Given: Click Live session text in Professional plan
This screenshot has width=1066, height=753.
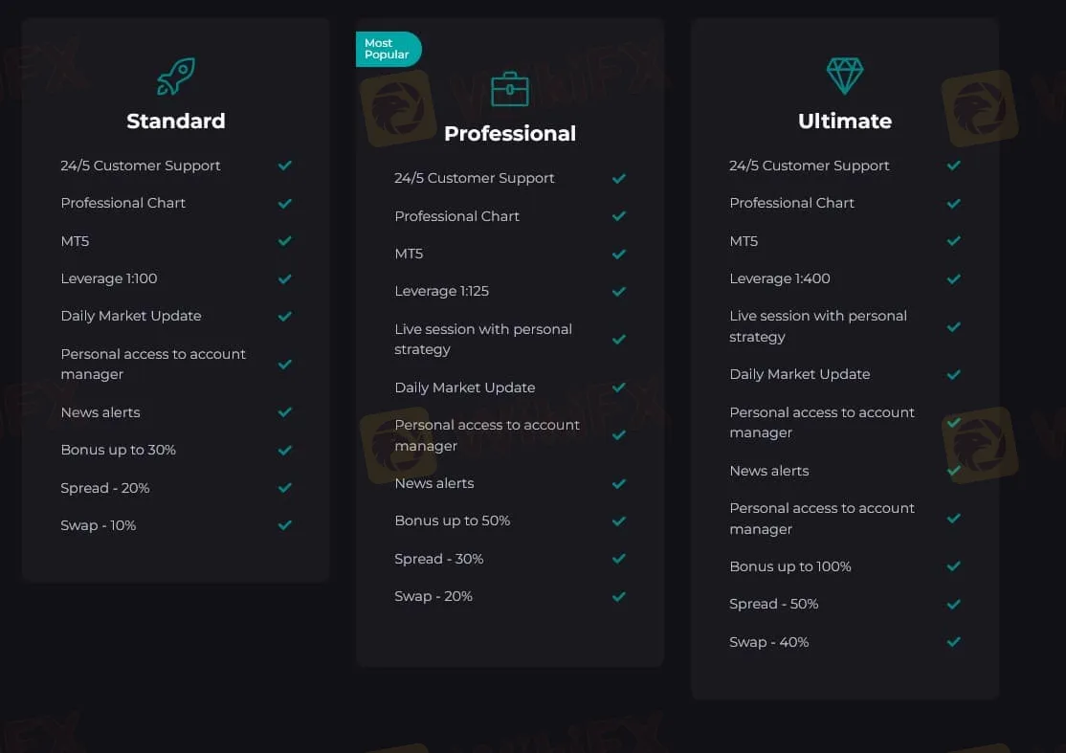Looking at the screenshot, I should [482, 339].
